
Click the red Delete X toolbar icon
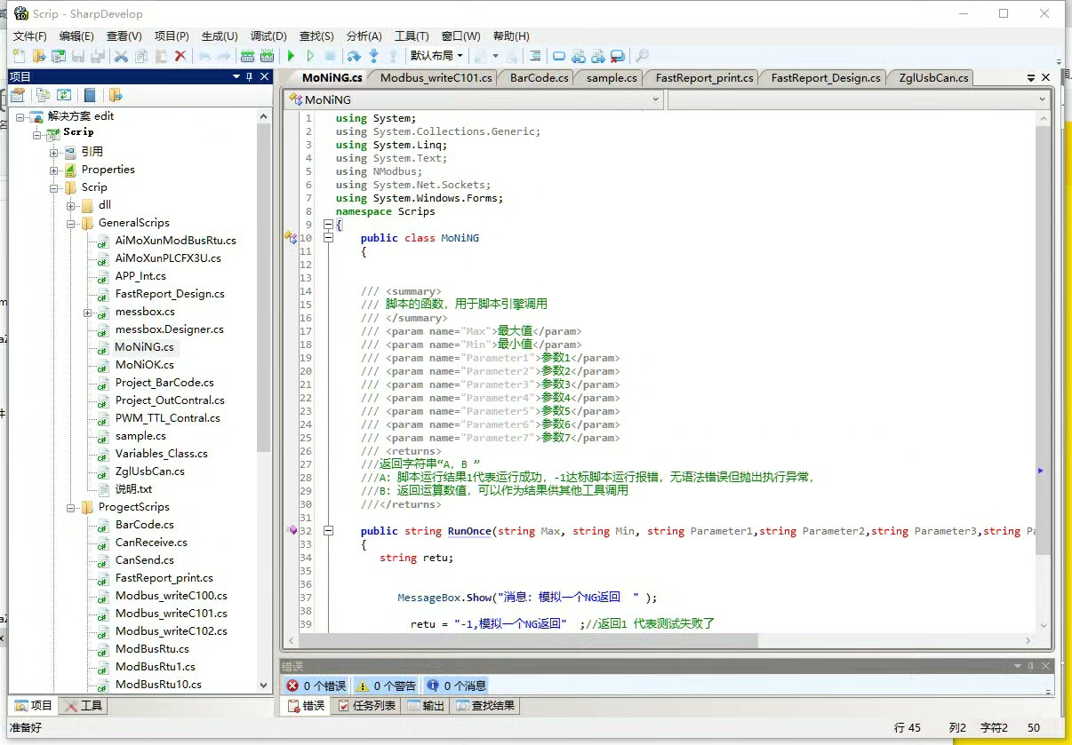(x=180, y=56)
